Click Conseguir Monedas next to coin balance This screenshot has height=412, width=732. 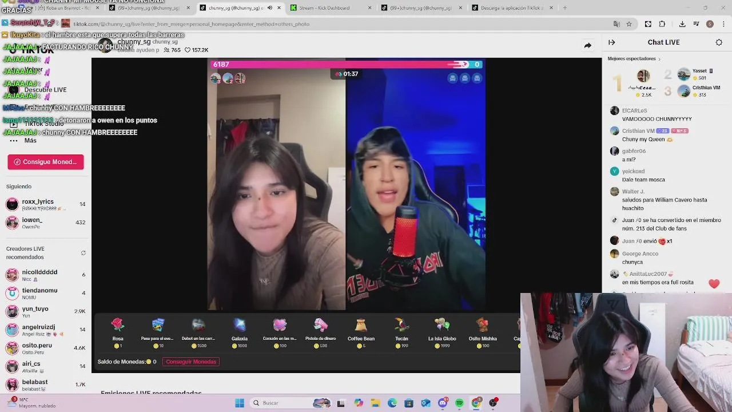point(191,362)
